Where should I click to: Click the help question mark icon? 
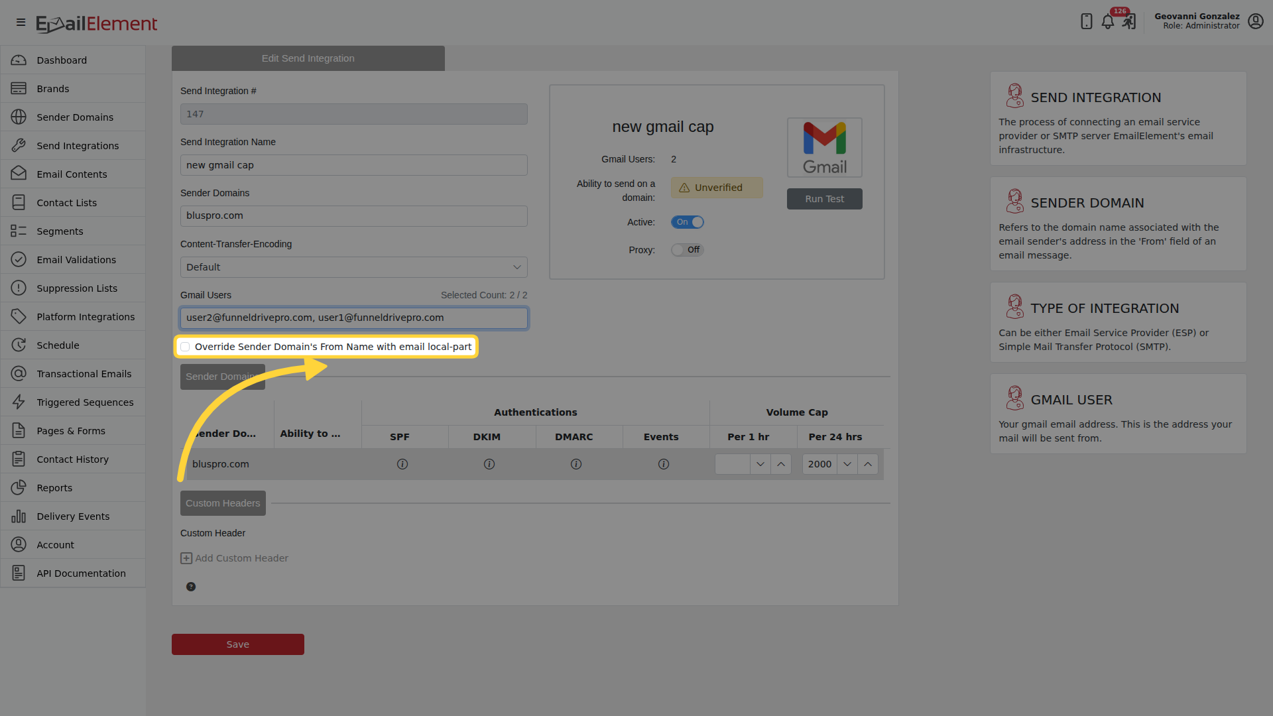click(191, 587)
